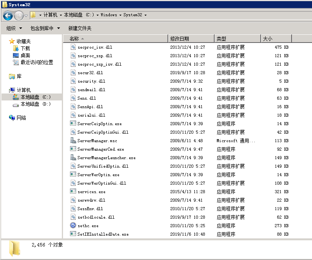The height and width of the screenshot is (260, 312).
Task: Click the Back navigation arrow button
Action: point(8,15)
